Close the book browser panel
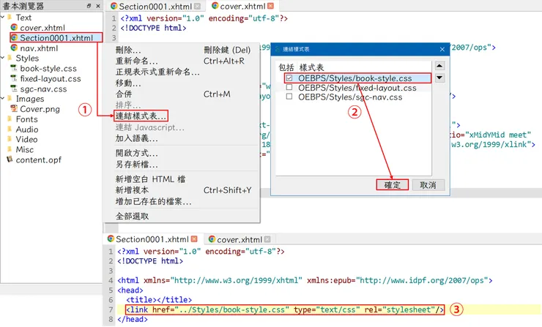Image resolution: width=542 pixels, height=327 pixels. (x=98, y=6)
